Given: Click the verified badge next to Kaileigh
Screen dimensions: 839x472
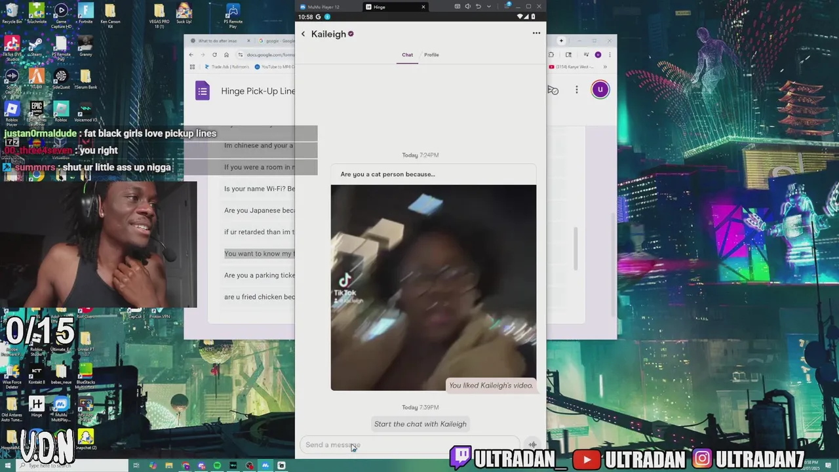Looking at the screenshot, I should click(351, 34).
